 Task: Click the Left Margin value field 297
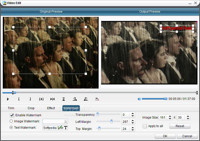point(126,122)
